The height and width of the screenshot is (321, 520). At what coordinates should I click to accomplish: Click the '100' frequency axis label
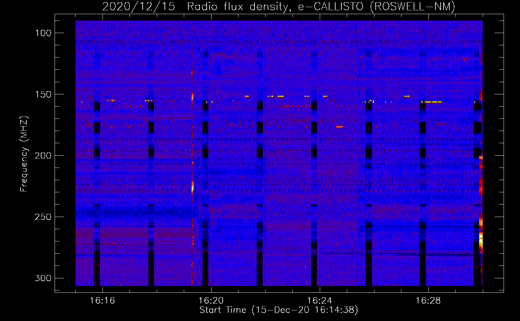click(43, 33)
